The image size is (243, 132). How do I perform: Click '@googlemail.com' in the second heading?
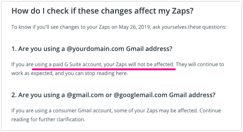coord(140,95)
